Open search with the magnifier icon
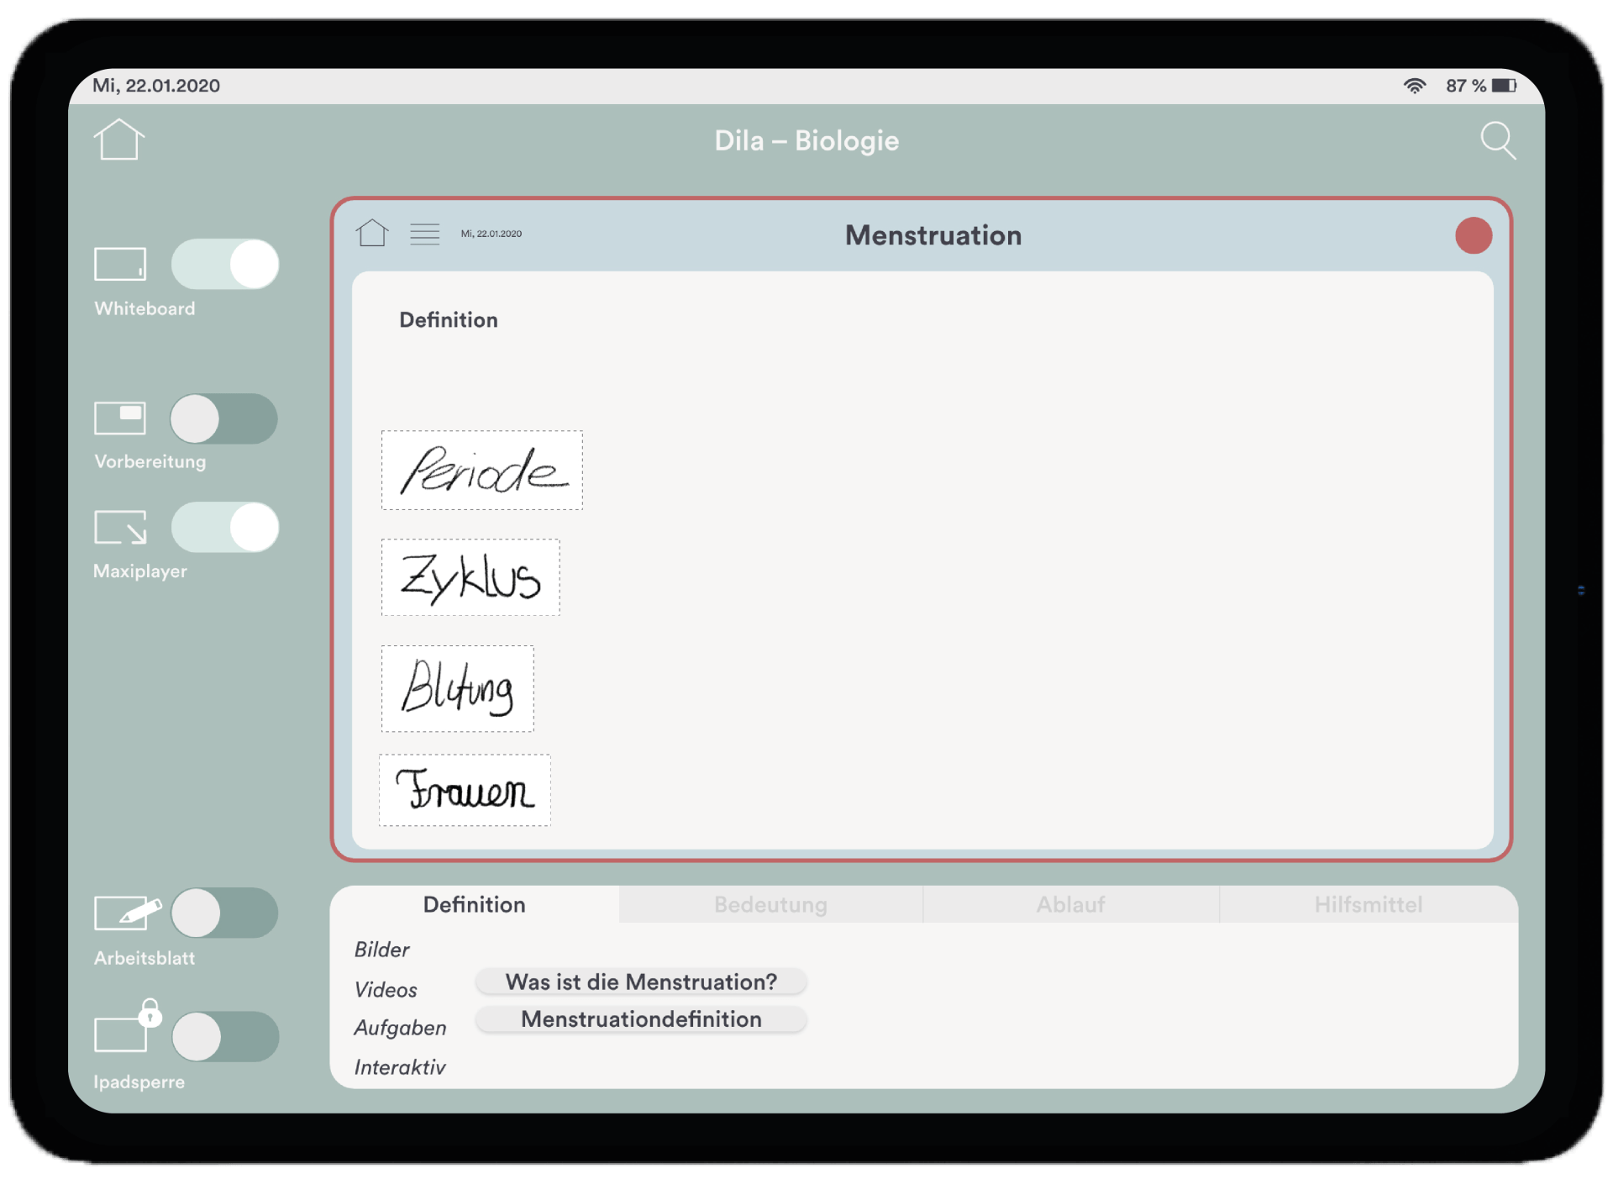The height and width of the screenshot is (1179, 1613). click(x=1497, y=140)
